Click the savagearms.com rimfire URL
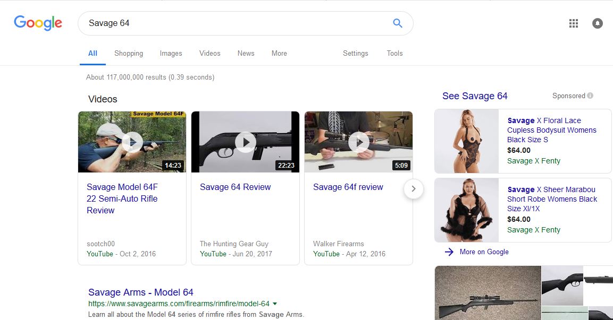Image resolution: width=613 pixels, height=320 pixels. click(x=179, y=304)
